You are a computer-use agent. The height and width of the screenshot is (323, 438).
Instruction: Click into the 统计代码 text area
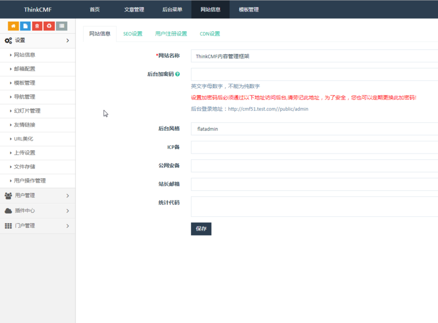click(x=314, y=207)
